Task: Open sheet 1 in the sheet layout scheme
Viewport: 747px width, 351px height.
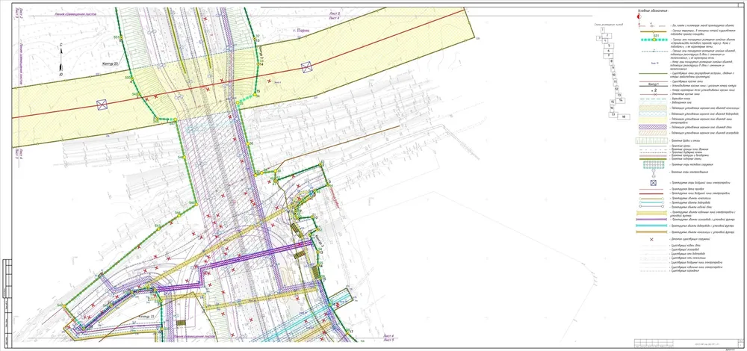Action: click(x=603, y=30)
